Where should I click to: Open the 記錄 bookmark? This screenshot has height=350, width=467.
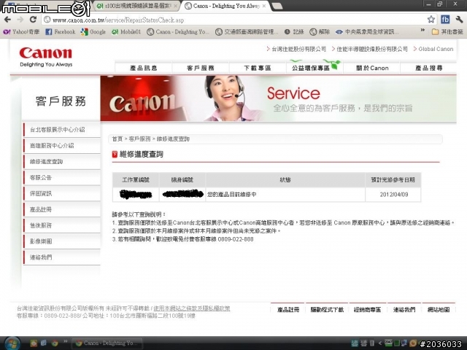(294, 31)
